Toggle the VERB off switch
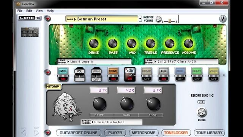243x137 pixels. coord(213,79)
